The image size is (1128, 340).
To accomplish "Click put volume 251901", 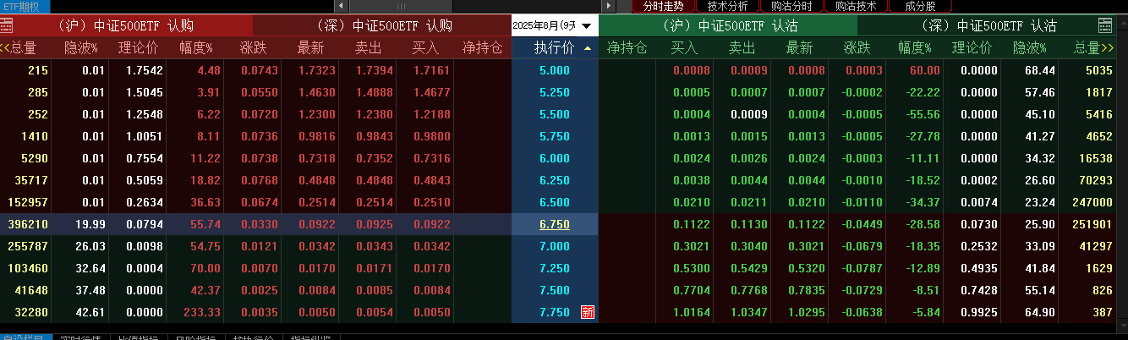I will coord(1092,224).
